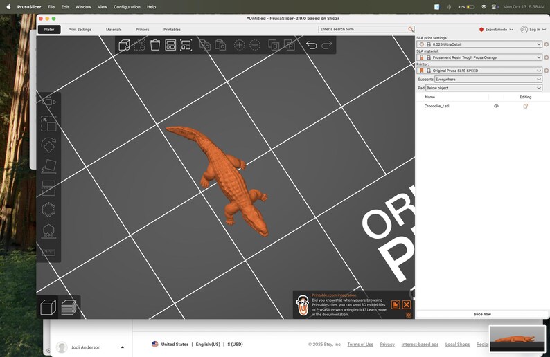The image size is (550, 357).
Task: Open the View menu
Action: pos(102,7)
